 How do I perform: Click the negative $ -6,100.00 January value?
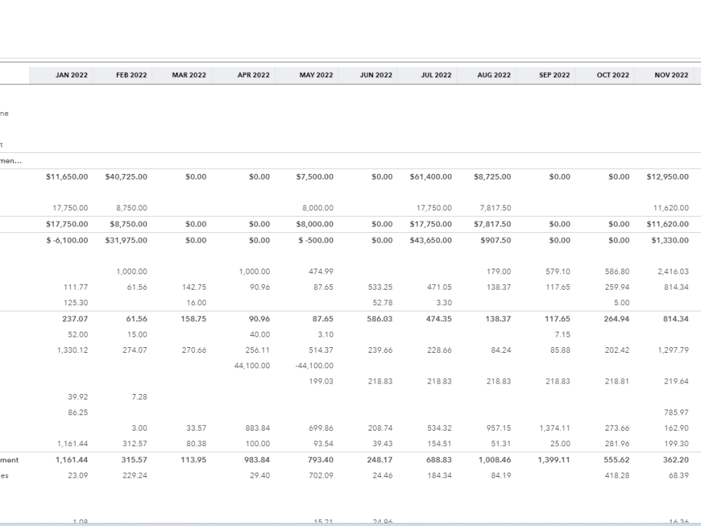(x=67, y=240)
